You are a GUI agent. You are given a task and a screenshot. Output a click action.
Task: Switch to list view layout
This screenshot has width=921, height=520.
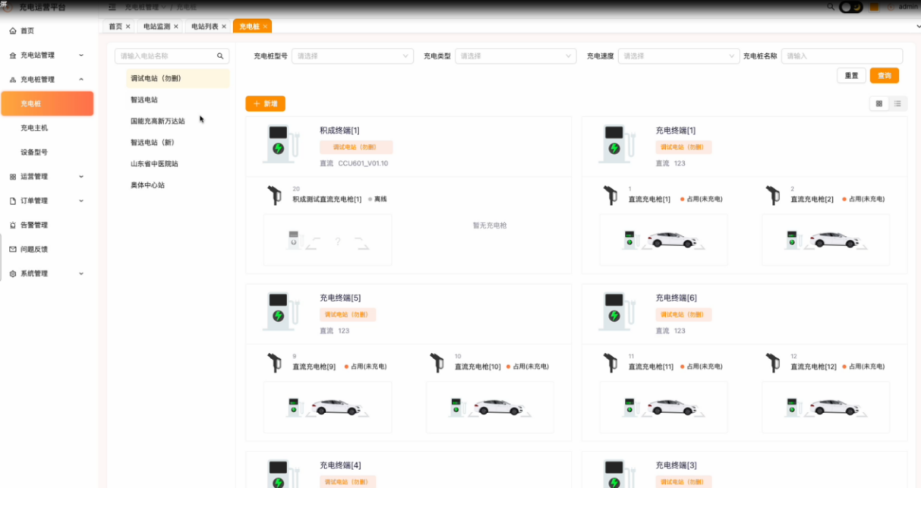click(x=897, y=103)
